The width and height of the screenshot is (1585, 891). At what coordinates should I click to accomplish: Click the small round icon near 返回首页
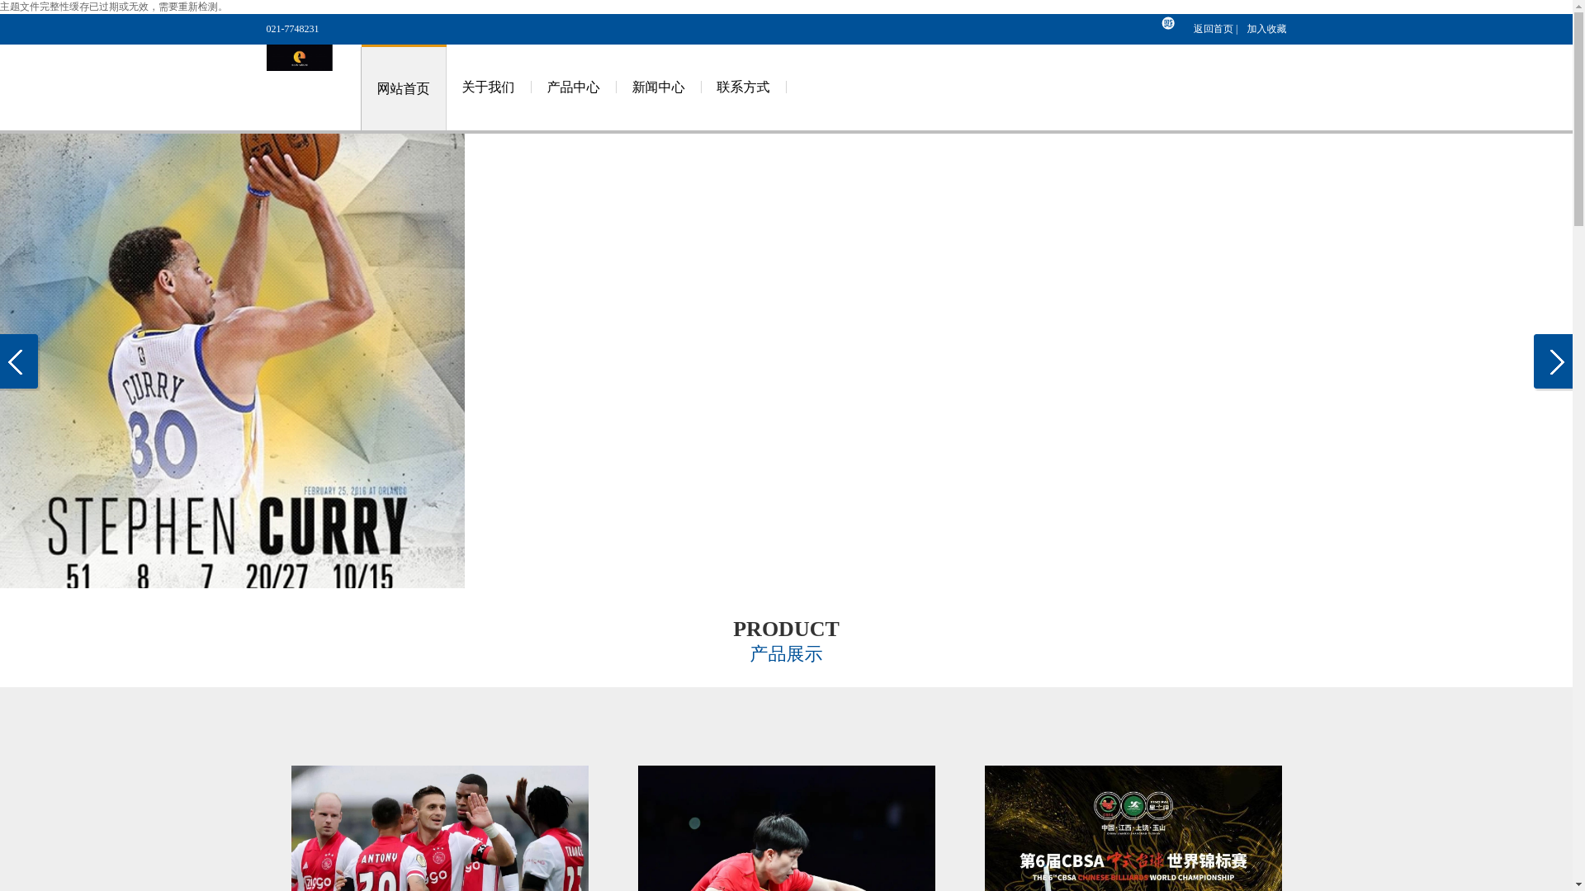[x=1167, y=23]
